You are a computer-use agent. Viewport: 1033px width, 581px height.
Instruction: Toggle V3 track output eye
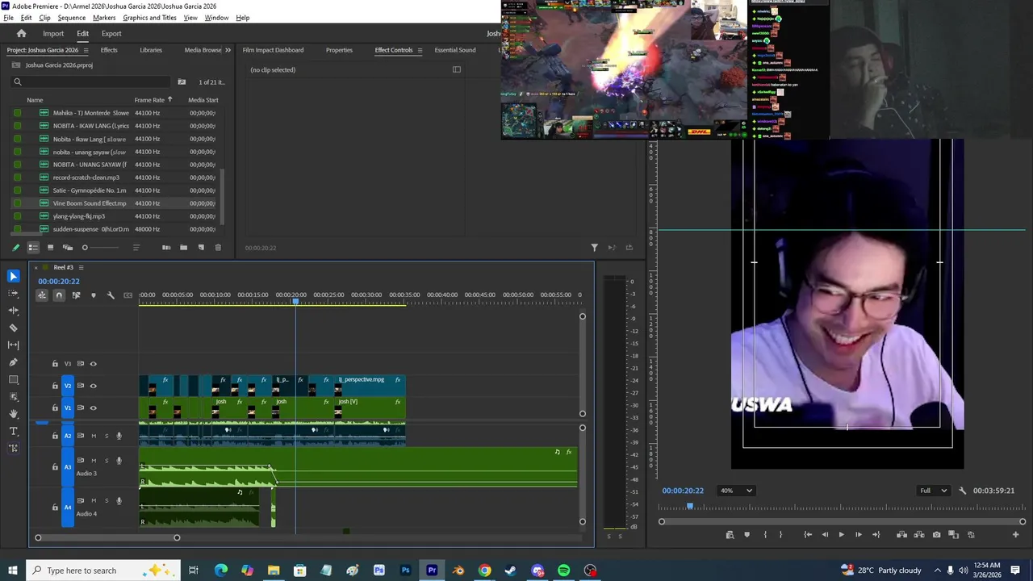(93, 364)
